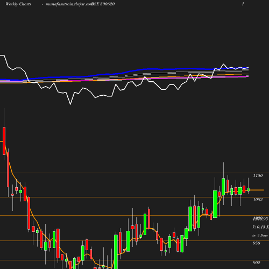Click the 958 price level label
This screenshot has width=269, height=269.
coord(257,243)
